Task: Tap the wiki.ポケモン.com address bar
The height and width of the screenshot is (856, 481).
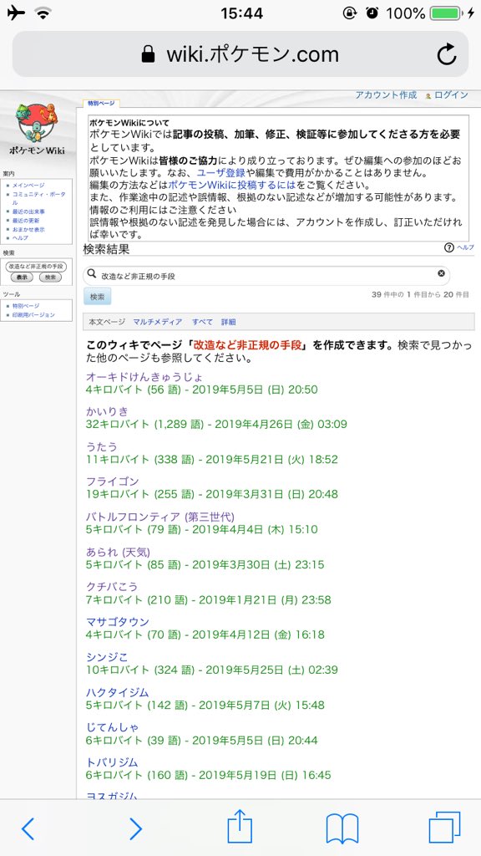Action: click(x=240, y=54)
